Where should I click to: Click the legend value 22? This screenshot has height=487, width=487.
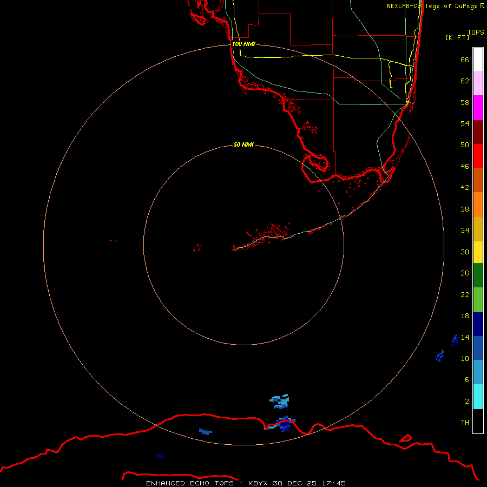pyautogui.click(x=465, y=294)
